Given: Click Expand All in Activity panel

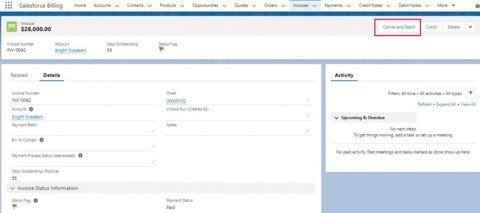Looking at the screenshot, I should pyautogui.click(x=446, y=105).
